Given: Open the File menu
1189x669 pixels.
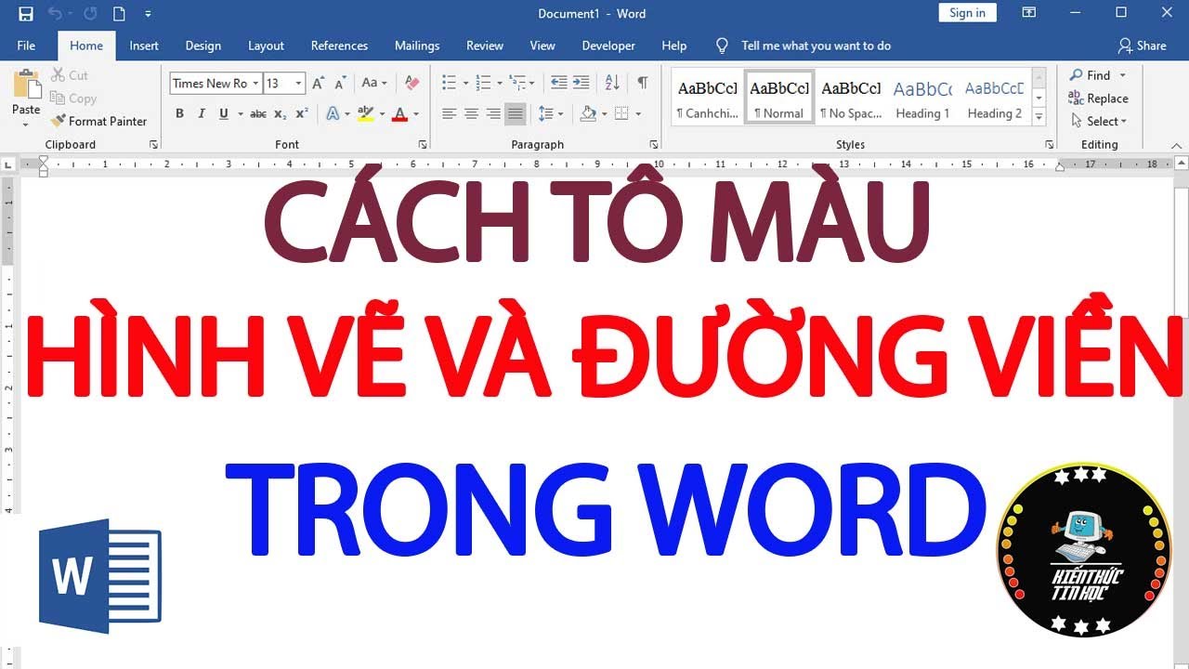Looking at the screenshot, I should 26,46.
